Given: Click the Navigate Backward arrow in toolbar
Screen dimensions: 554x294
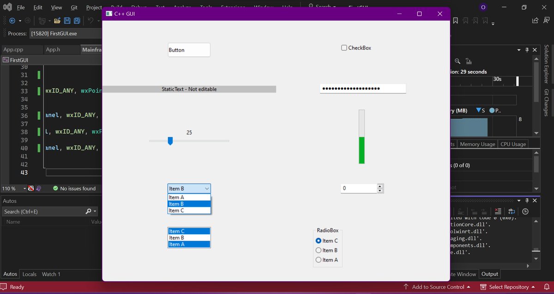Looking at the screenshot, I should click(x=12, y=21).
